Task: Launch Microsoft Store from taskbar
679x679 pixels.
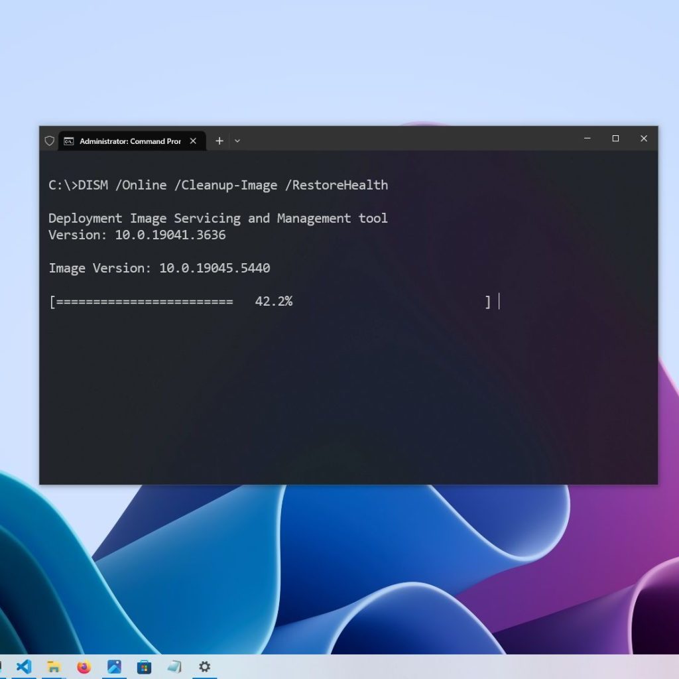Action: tap(144, 666)
